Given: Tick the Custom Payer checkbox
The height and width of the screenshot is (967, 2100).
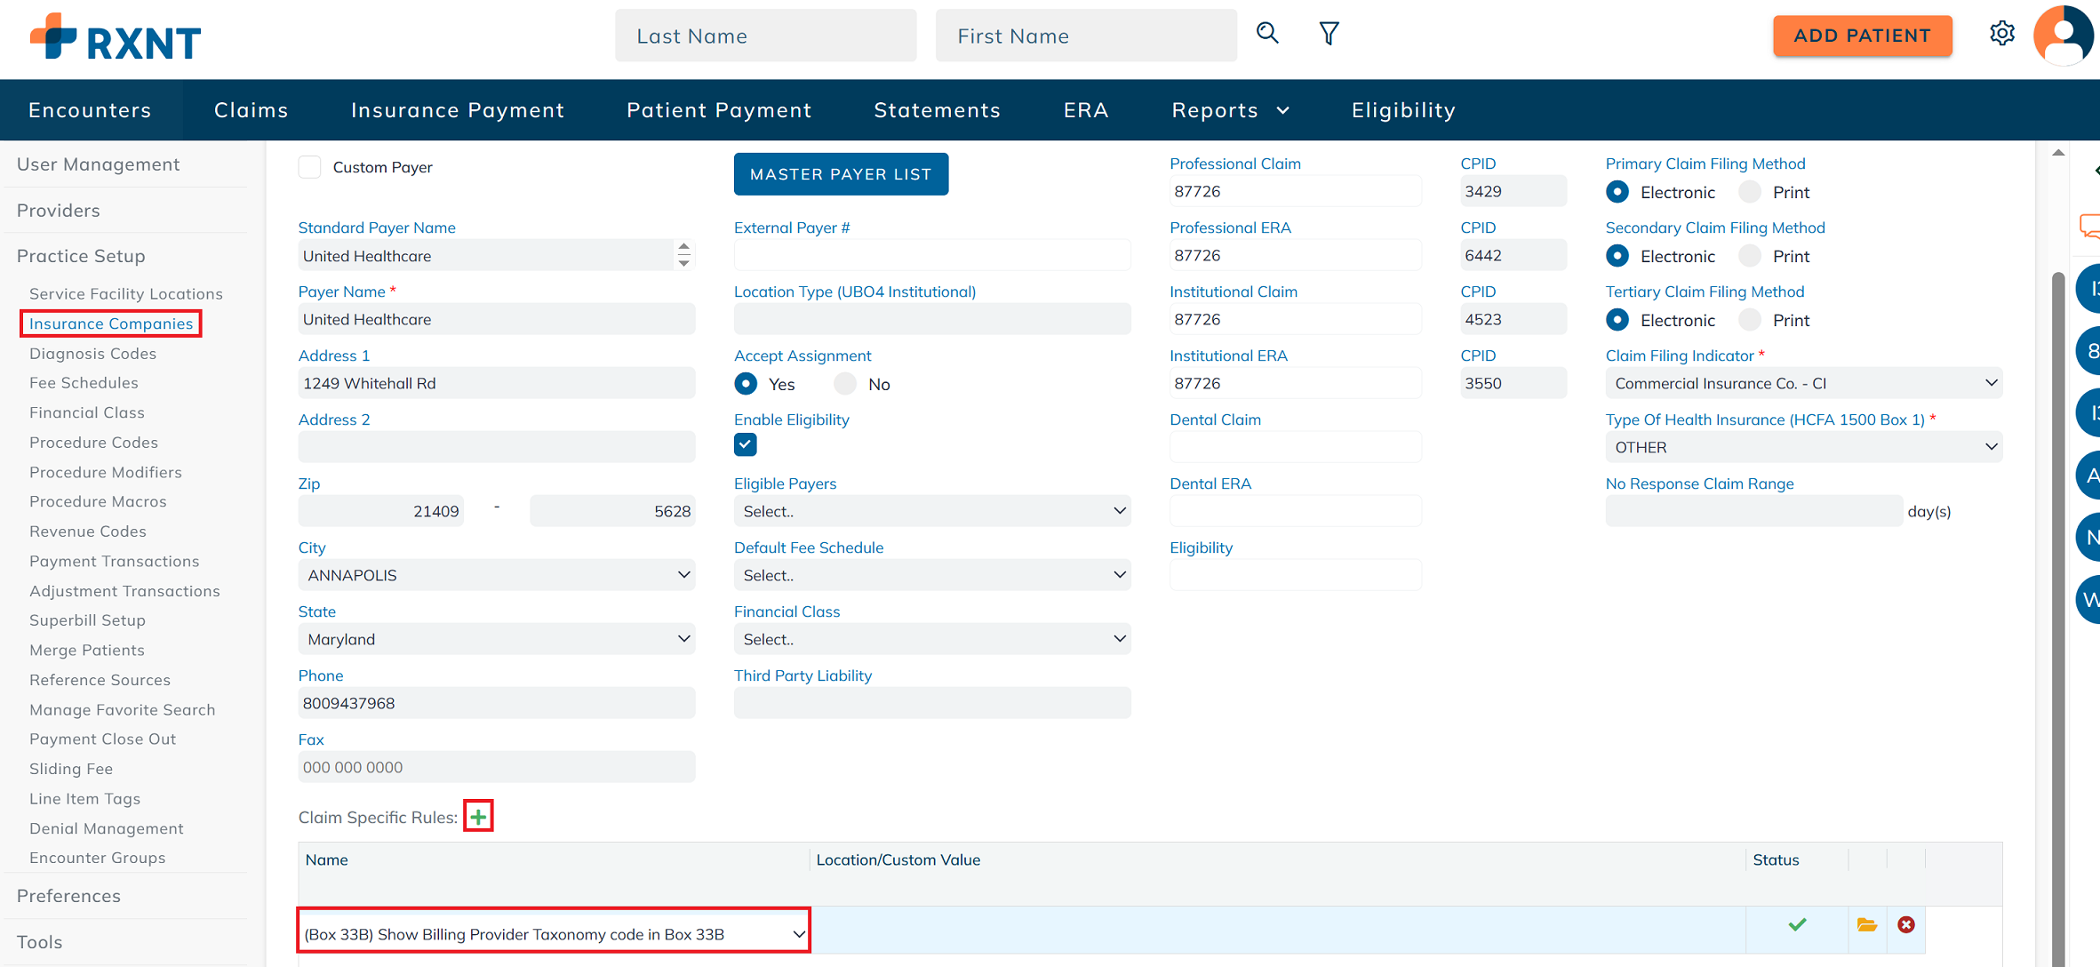Looking at the screenshot, I should click(x=309, y=167).
